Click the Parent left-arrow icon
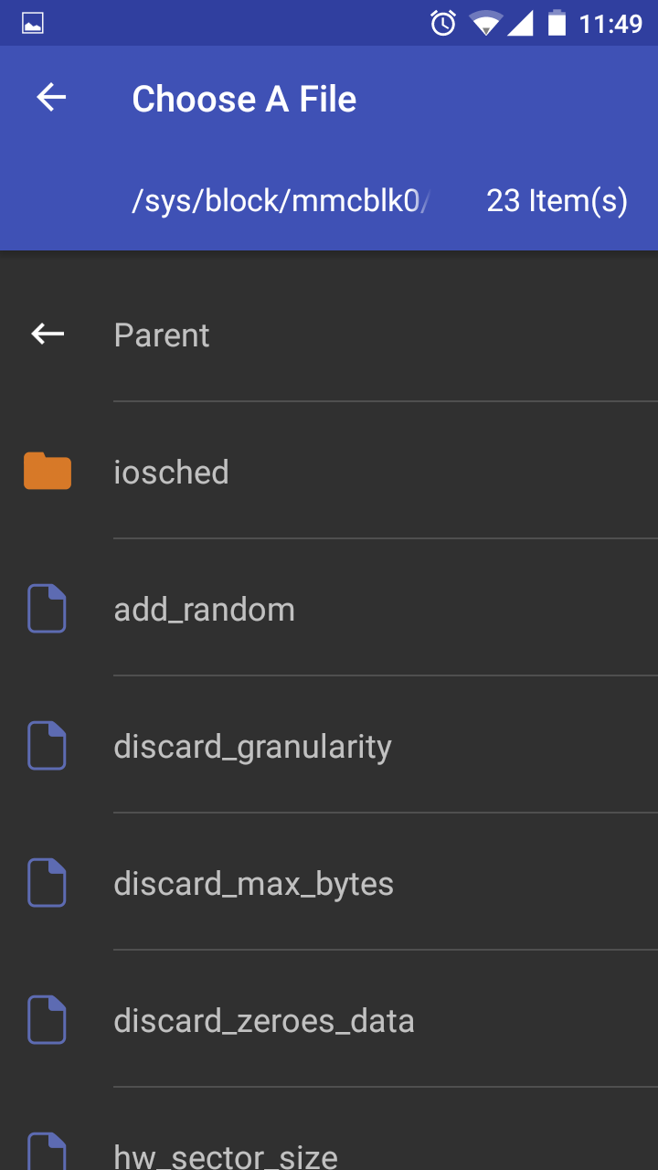This screenshot has height=1170, width=658. [x=48, y=335]
